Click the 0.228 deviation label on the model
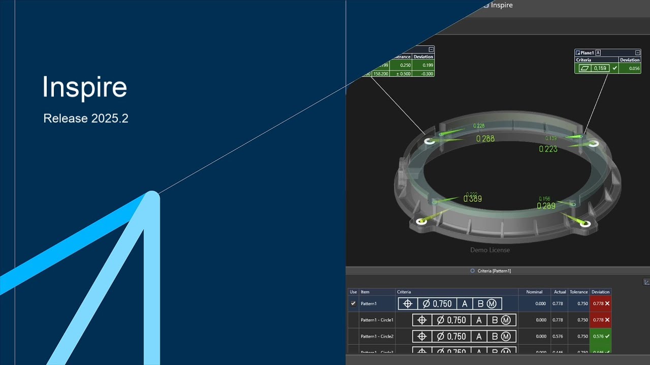Image resolution: width=650 pixels, height=365 pixels. click(x=479, y=126)
